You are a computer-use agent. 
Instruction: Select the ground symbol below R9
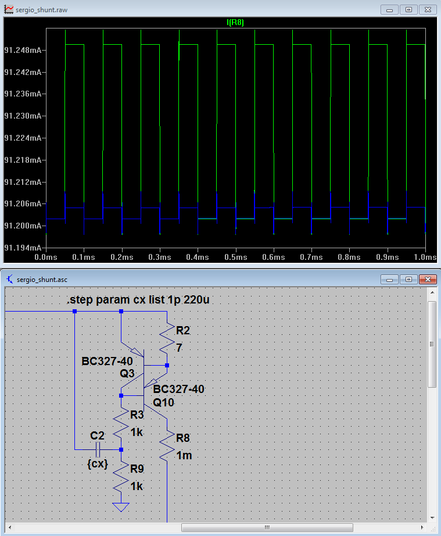(x=121, y=507)
